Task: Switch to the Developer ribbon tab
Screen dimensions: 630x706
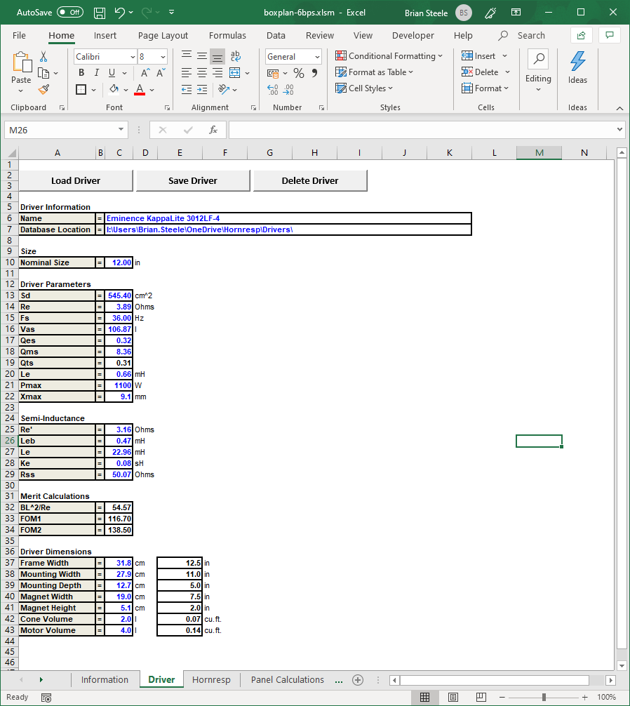Action: pos(413,36)
